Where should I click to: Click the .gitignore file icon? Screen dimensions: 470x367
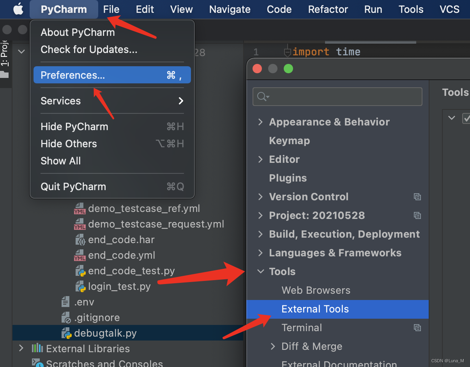66,318
